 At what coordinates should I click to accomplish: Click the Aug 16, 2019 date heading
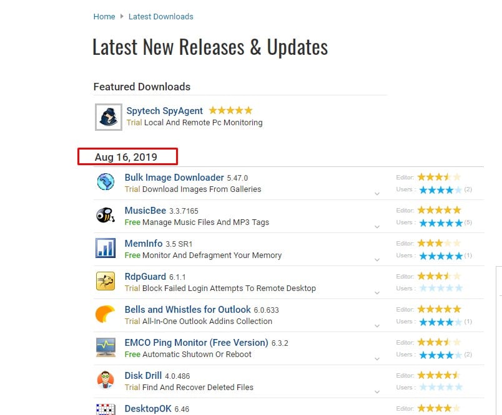tap(126, 157)
